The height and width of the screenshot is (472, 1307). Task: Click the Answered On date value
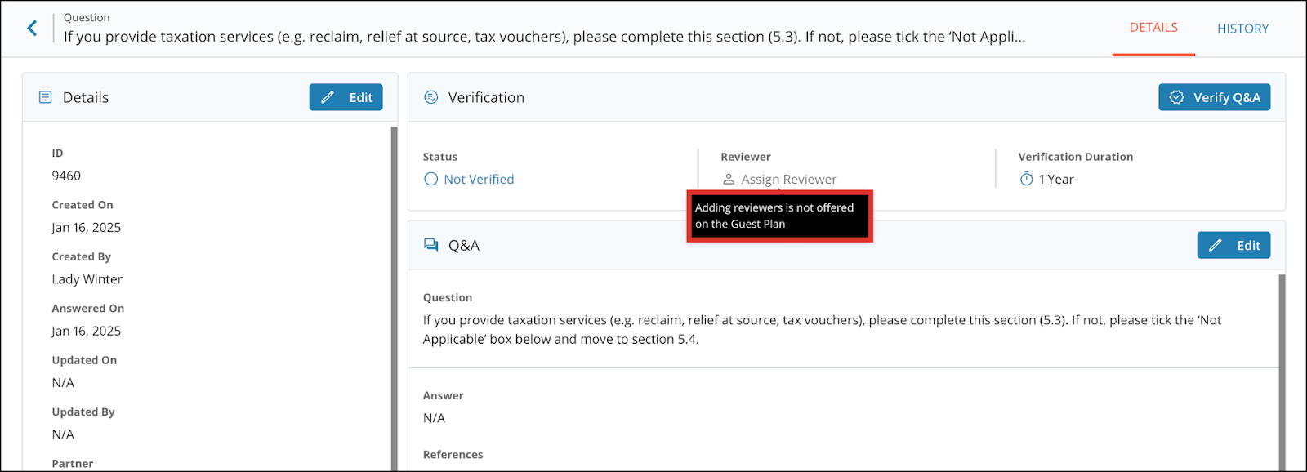tap(86, 331)
